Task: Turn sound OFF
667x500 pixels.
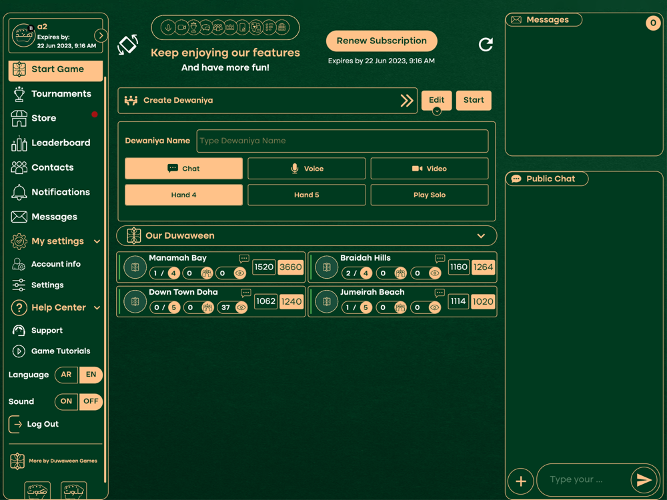Action: point(91,401)
